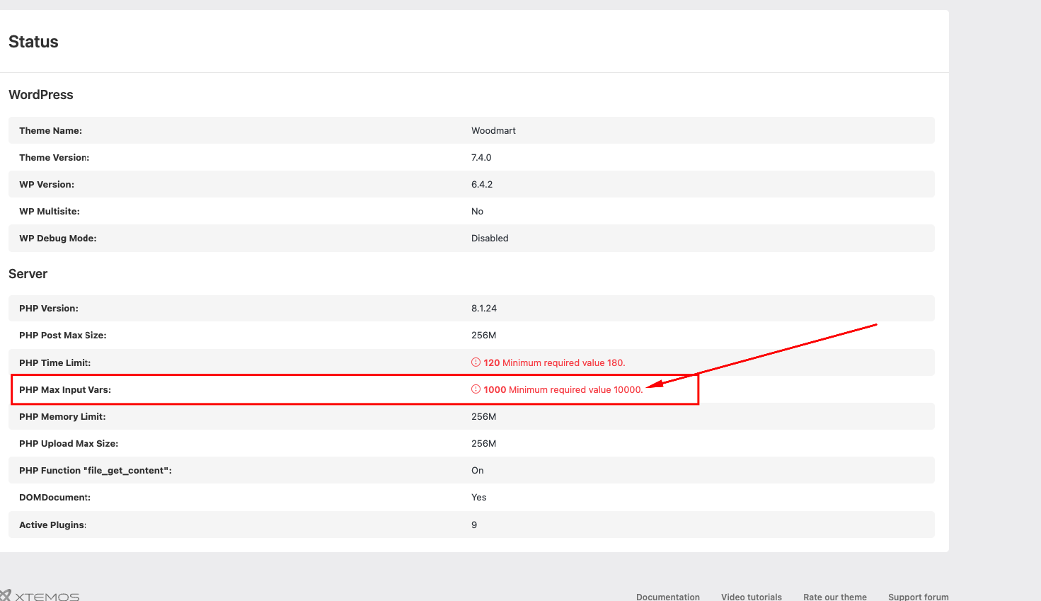Viewport: 1041px width, 601px height.
Task: Follow the Rate our theme link
Action: tap(835, 597)
